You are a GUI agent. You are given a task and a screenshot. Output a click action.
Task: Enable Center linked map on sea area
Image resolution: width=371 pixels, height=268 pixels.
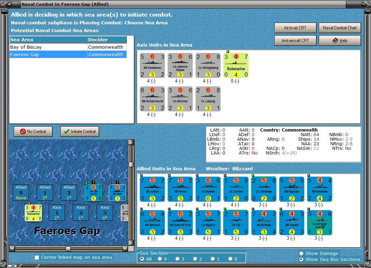[37, 257]
